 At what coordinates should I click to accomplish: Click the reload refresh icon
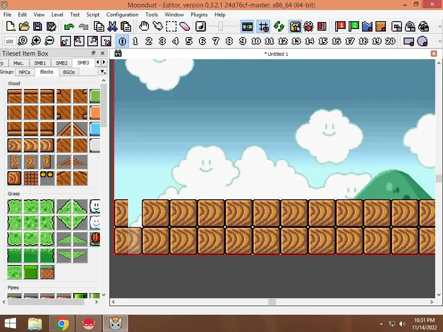click(x=279, y=26)
